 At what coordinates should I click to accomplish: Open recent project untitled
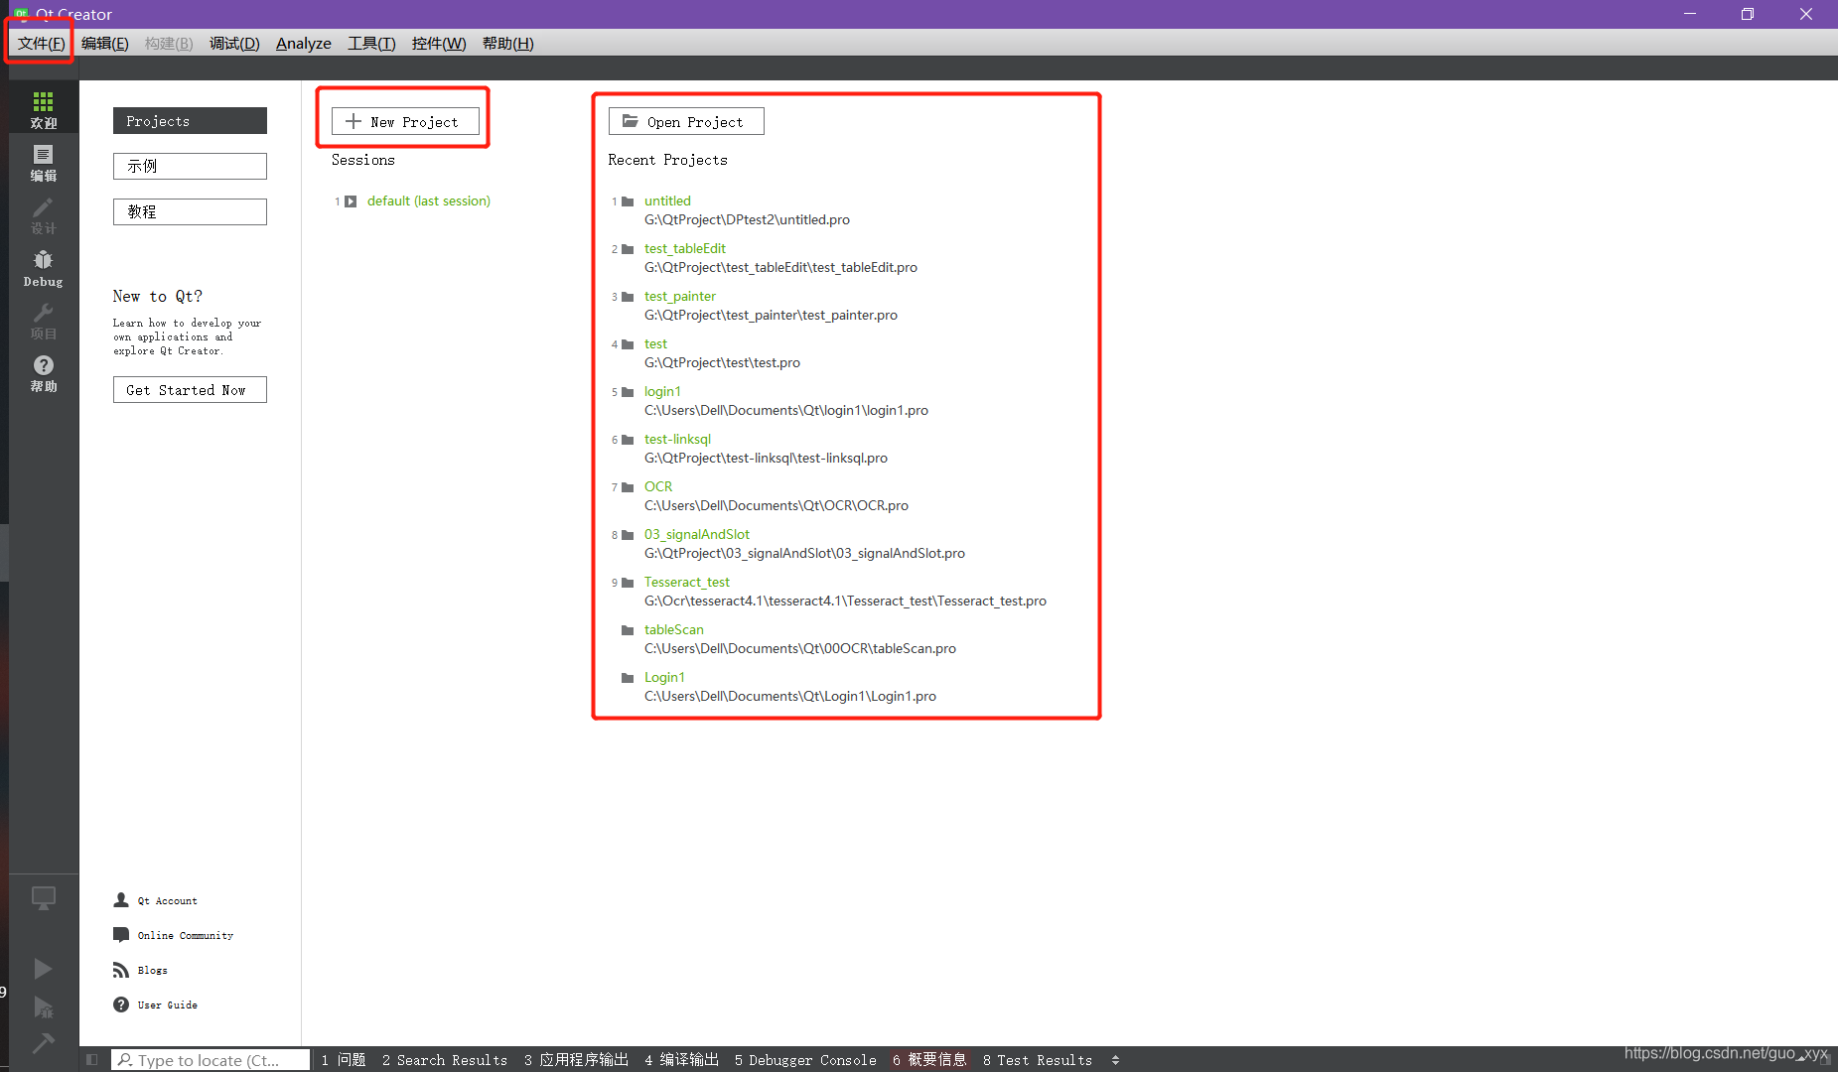point(667,201)
